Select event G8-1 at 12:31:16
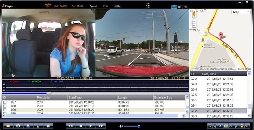Screen dimensions: 254x130 [218, 100]
